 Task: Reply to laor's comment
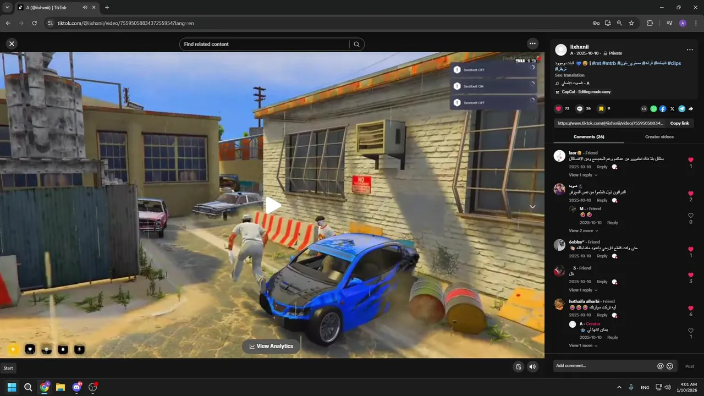tap(602, 167)
